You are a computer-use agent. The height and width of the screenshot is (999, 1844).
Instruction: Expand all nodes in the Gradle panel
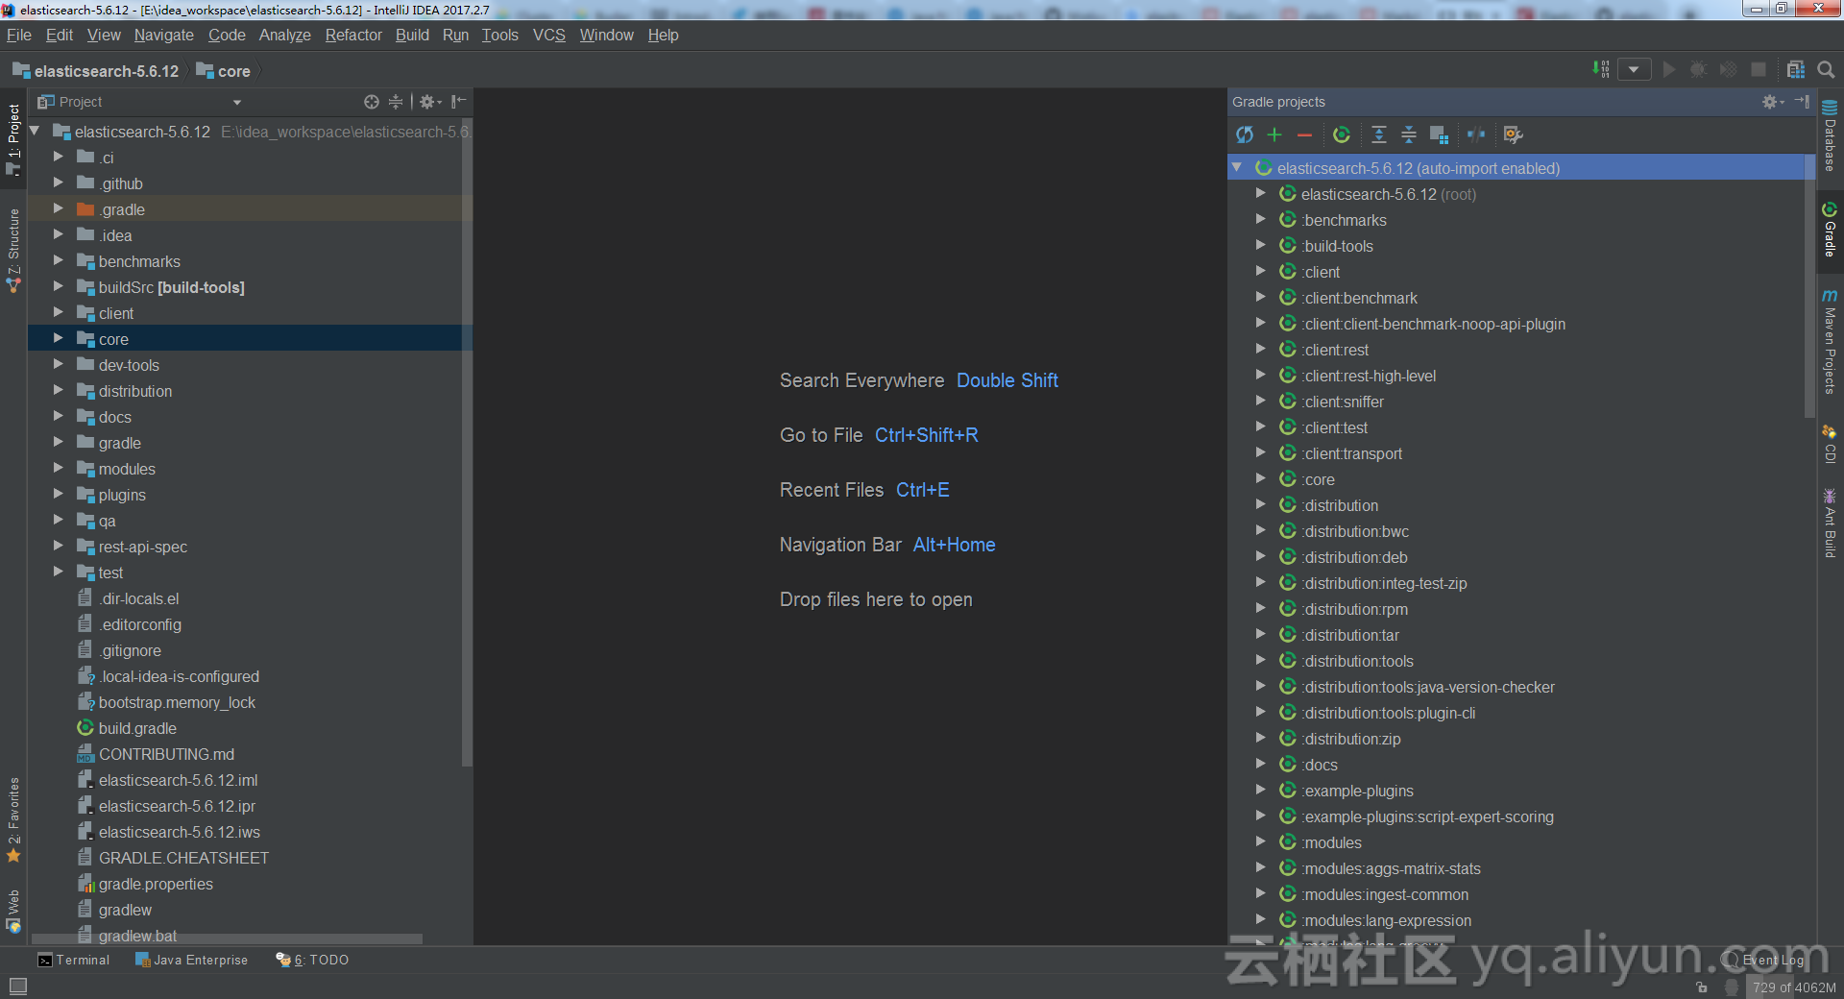click(x=1379, y=135)
